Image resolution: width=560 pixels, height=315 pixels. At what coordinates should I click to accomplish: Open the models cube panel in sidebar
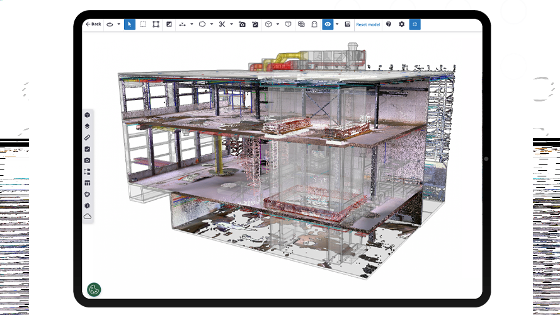(x=88, y=115)
